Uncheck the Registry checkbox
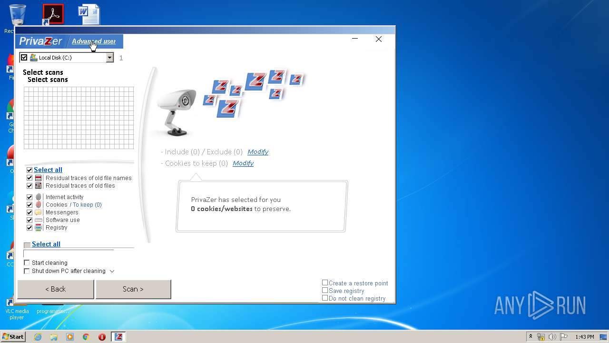Image resolution: width=609 pixels, height=343 pixels. (29, 228)
